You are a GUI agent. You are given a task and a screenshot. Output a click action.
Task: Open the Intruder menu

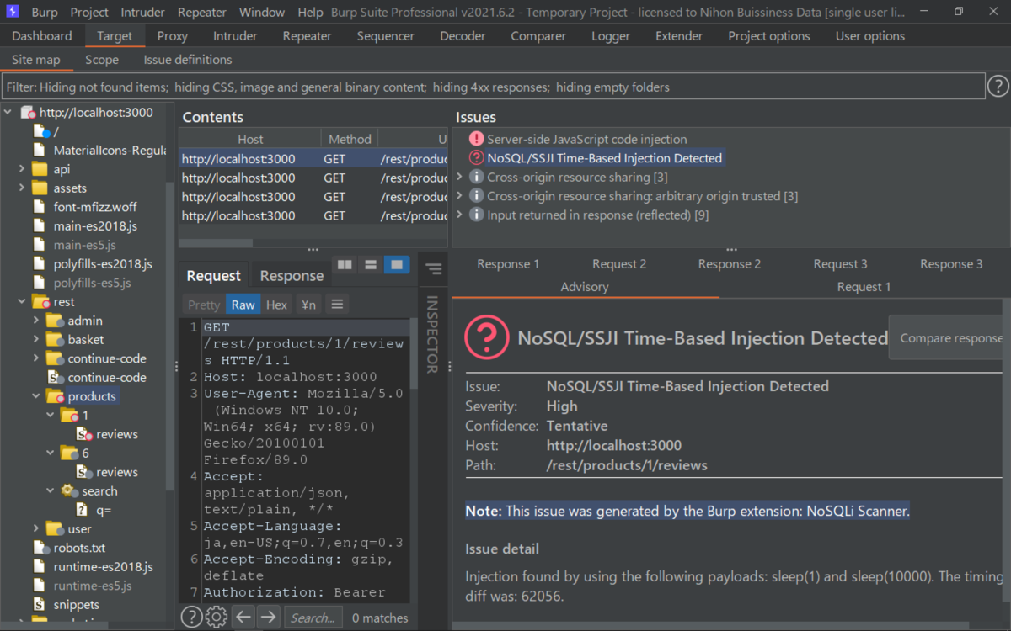(142, 12)
